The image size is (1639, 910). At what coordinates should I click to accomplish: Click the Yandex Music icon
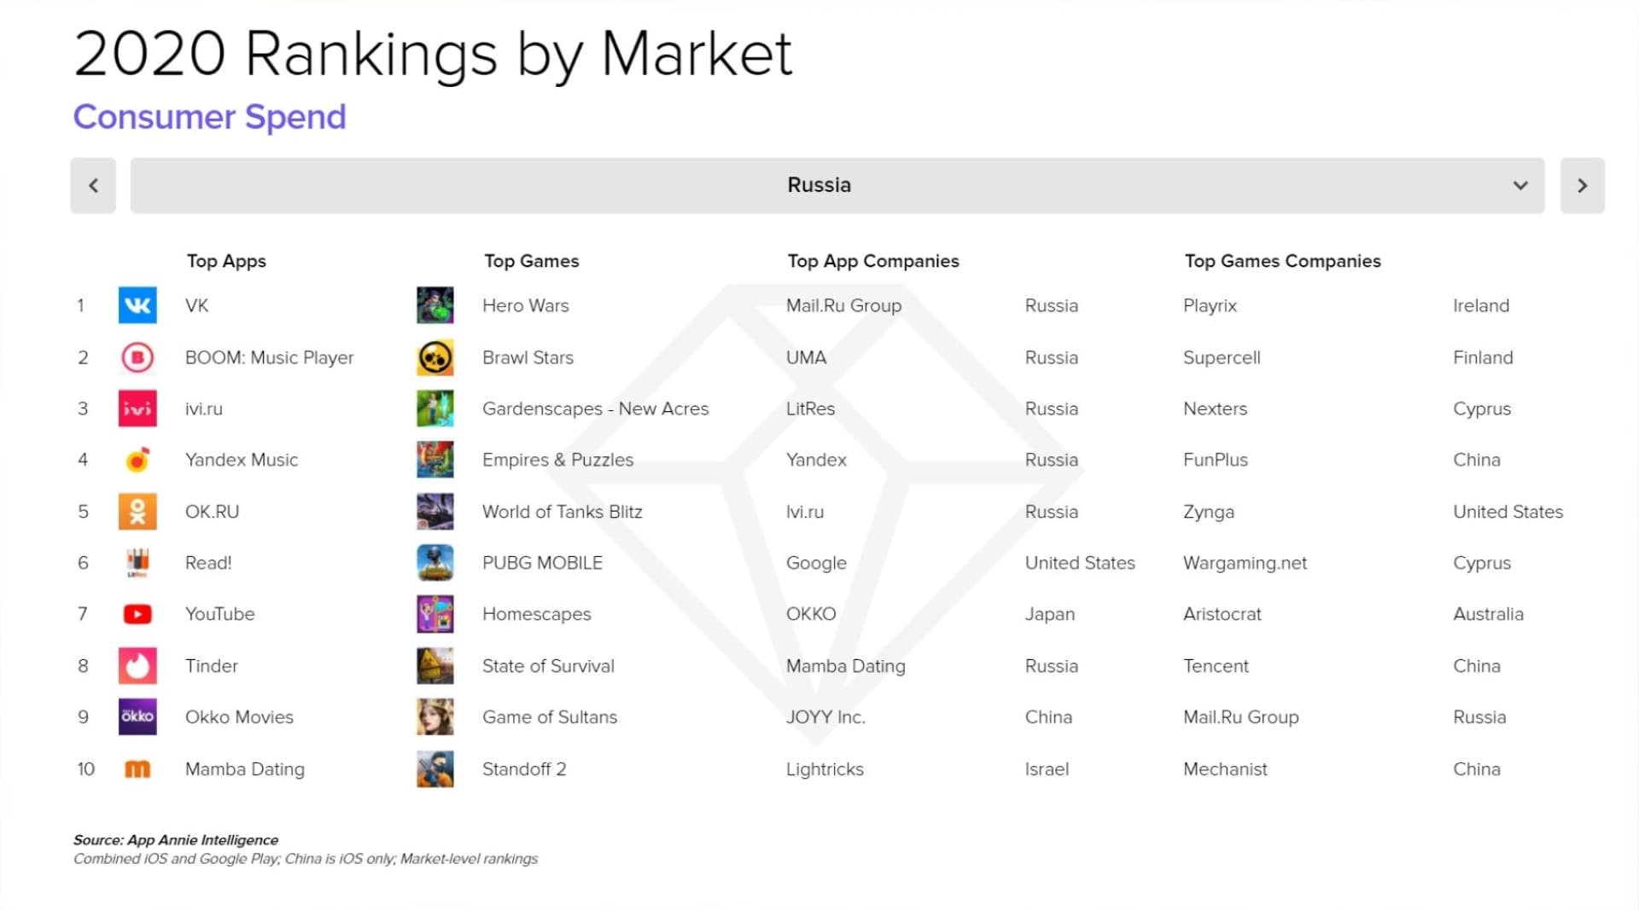point(137,460)
